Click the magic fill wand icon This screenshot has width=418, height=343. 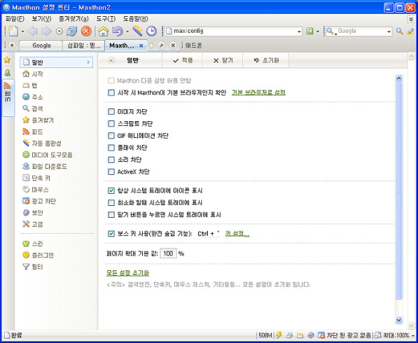pos(137,31)
